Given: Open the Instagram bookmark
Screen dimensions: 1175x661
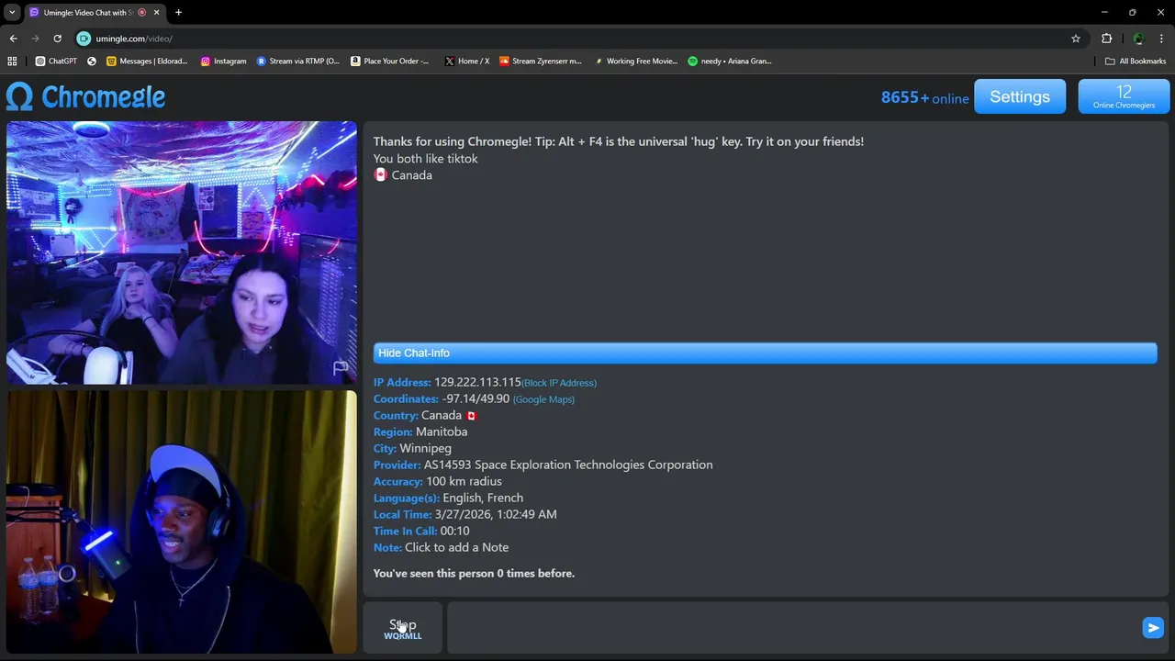Looking at the screenshot, I should pyautogui.click(x=223, y=62).
